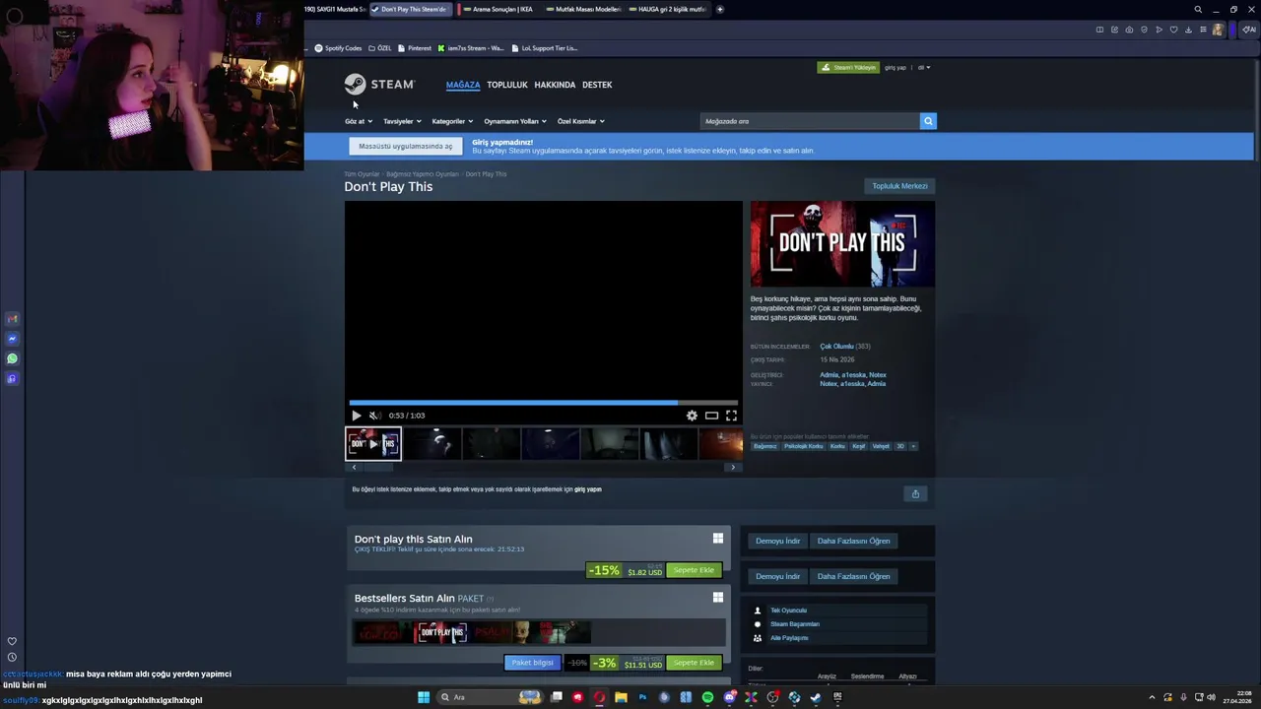This screenshot has width=1261, height=709.
Task: Open the Don't Play This header capsule image
Action: click(x=842, y=244)
